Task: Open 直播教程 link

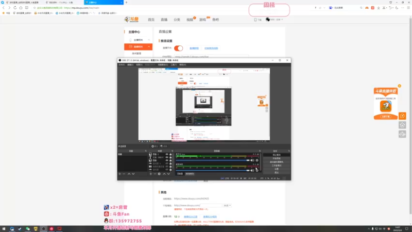Action: [194, 48]
